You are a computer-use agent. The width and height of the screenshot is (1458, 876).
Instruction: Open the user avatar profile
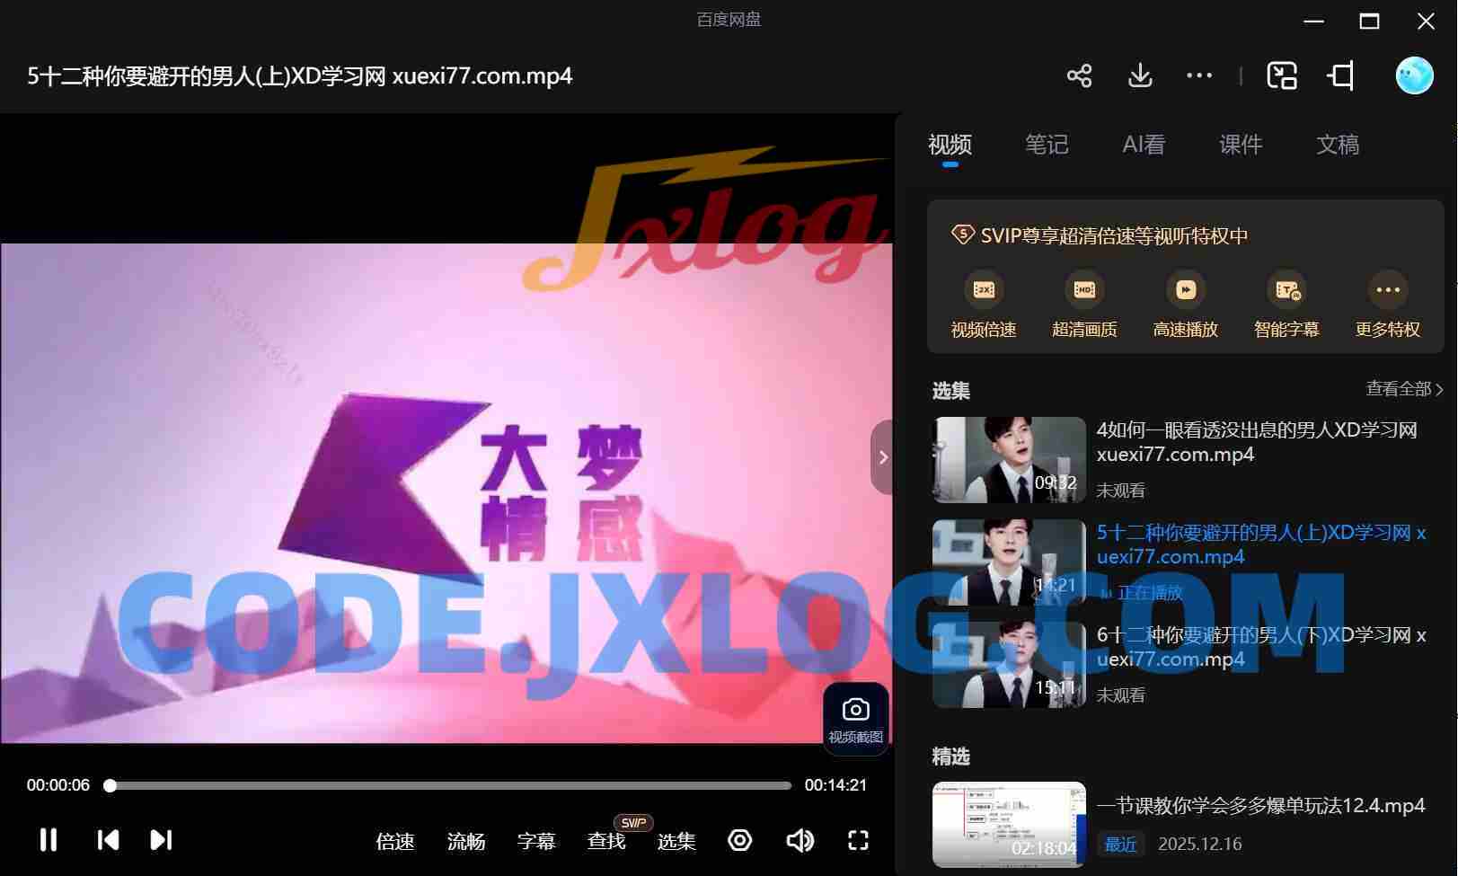tap(1414, 75)
